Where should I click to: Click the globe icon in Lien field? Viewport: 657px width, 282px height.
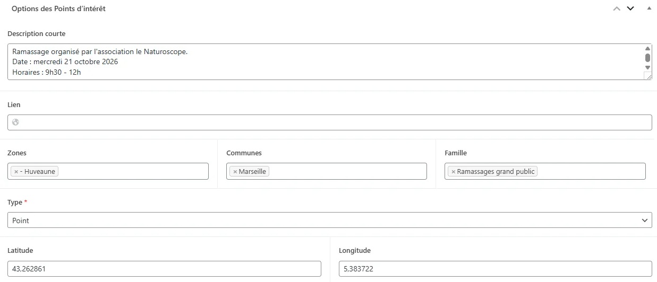coord(15,122)
